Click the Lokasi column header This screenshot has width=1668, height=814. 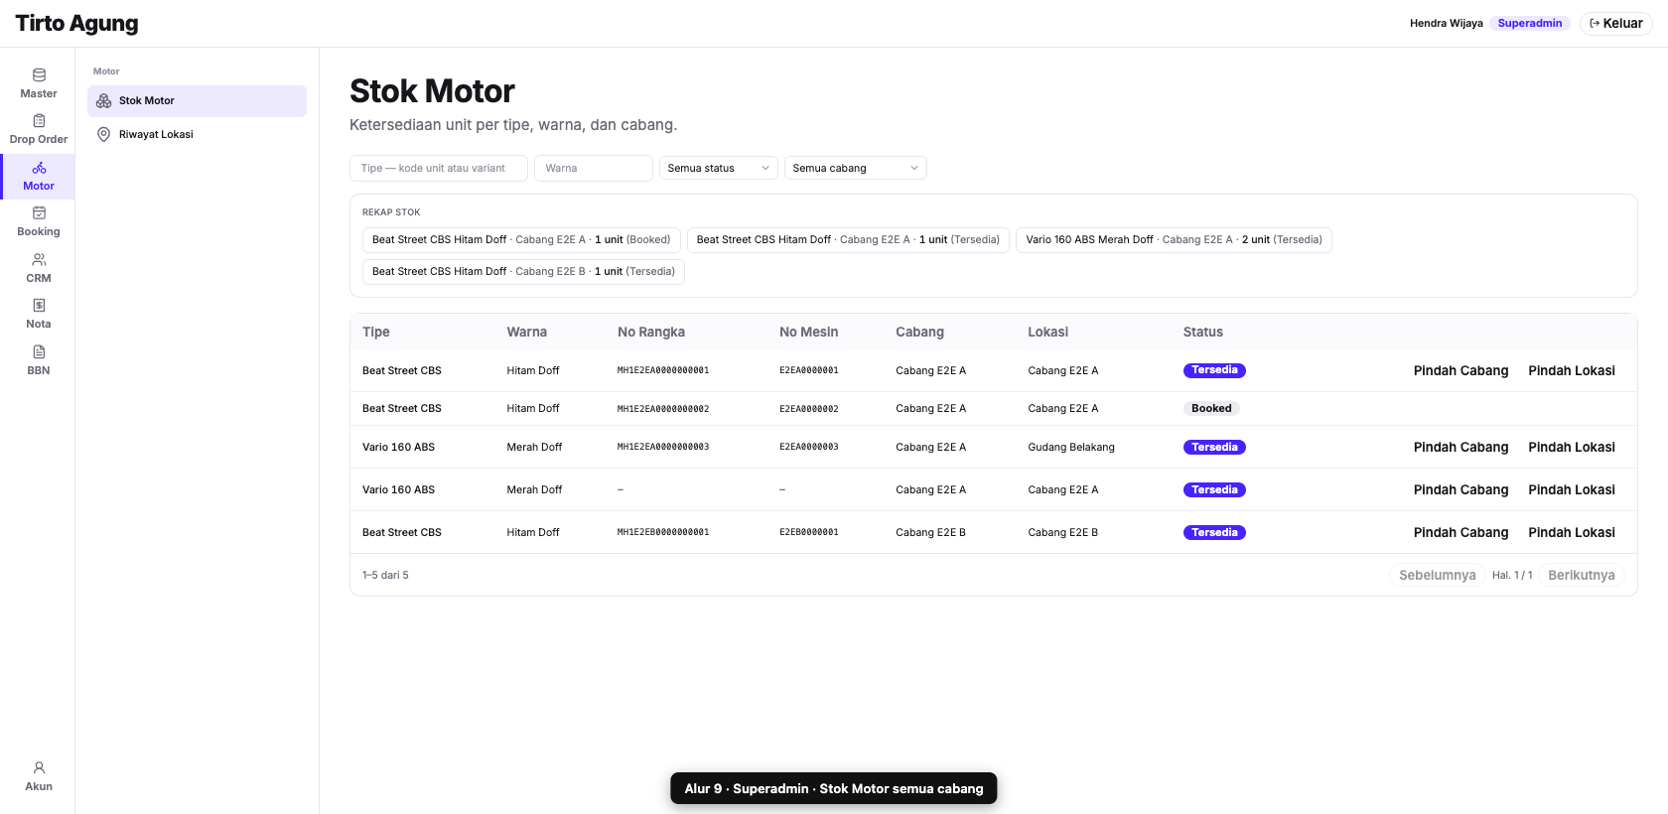1048,333
